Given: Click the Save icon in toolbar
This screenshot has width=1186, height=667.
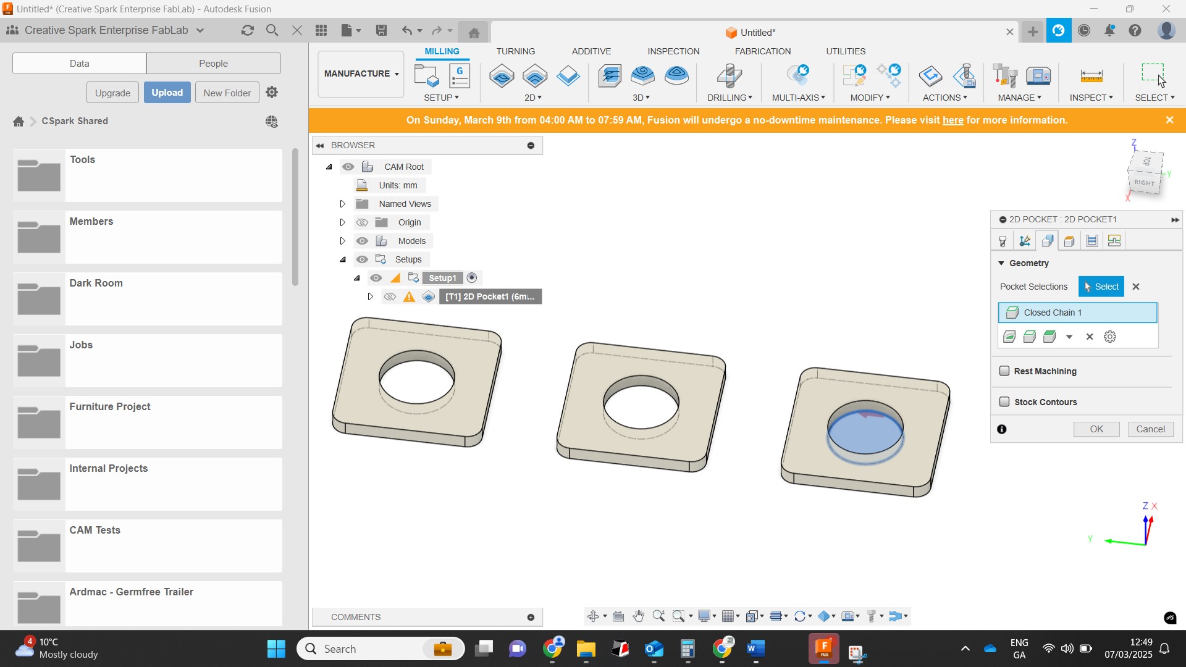Looking at the screenshot, I should [x=381, y=30].
